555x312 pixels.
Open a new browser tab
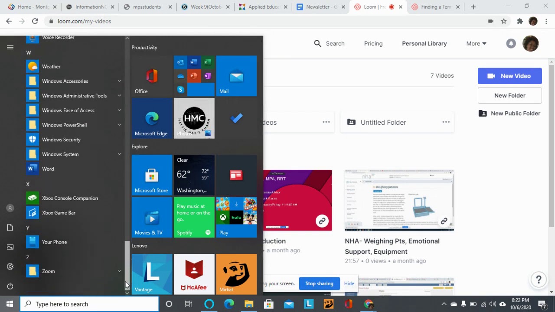(473, 7)
